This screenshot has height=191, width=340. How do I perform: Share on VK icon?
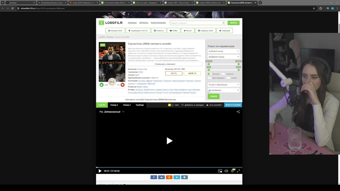[x=161, y=177]
